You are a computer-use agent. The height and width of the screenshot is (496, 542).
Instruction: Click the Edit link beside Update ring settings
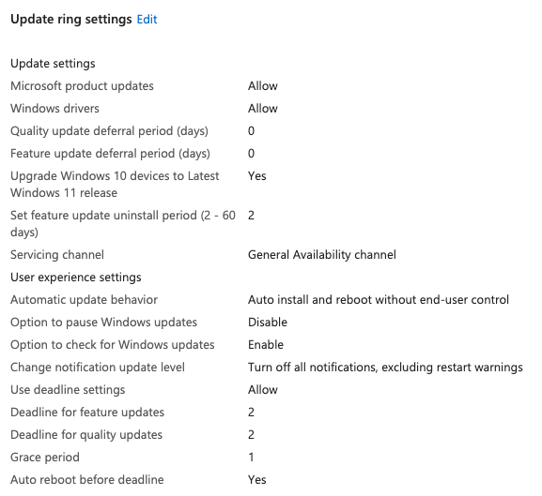click(147, 20)
